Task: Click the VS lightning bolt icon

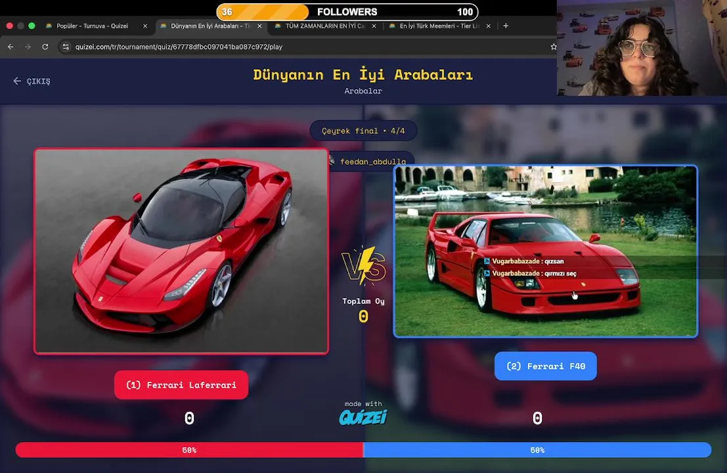Action: coord(364,265)
